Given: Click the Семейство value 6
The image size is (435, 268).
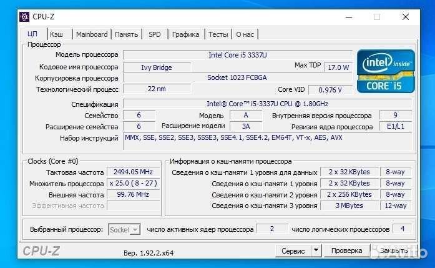Looking at the screenshot, I should [139, 115].
